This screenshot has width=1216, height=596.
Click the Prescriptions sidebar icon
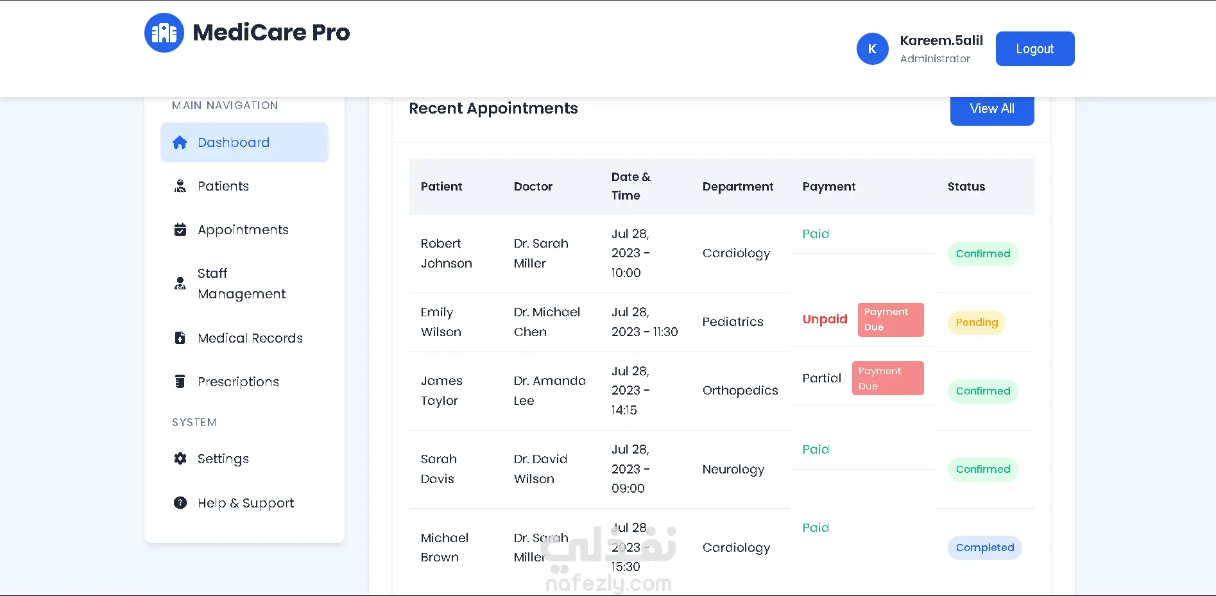click(x=180, y=382)
